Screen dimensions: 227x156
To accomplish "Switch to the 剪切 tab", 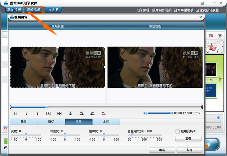I will [x=51, y=122].
